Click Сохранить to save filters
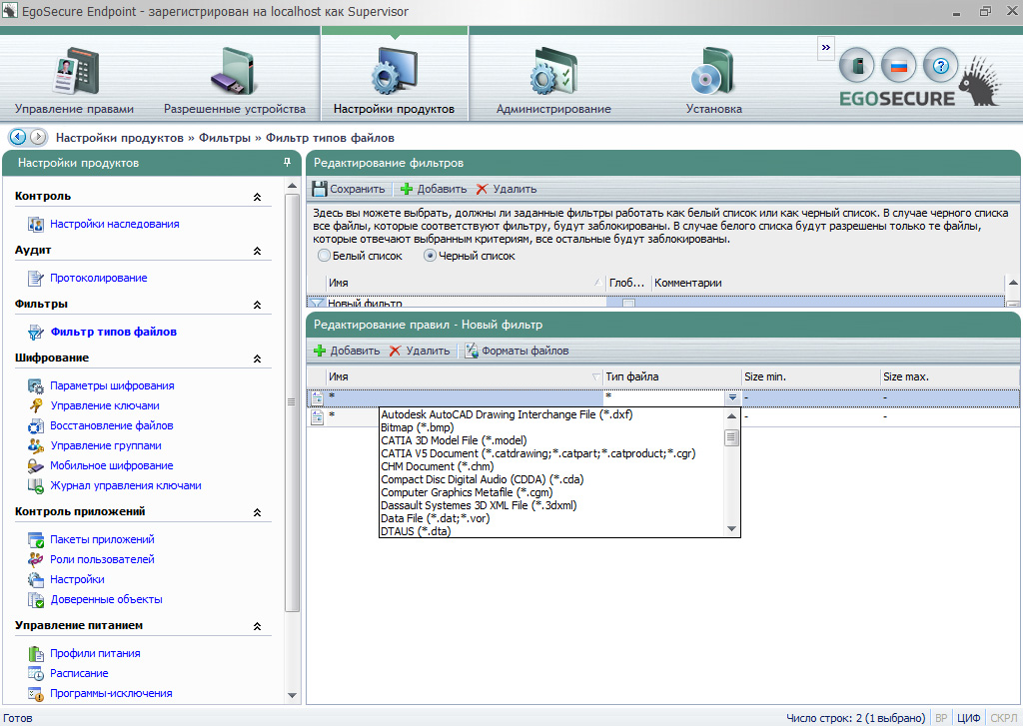Image resolution: width=1023 pixels, height=726 pixels. point(348,189)
